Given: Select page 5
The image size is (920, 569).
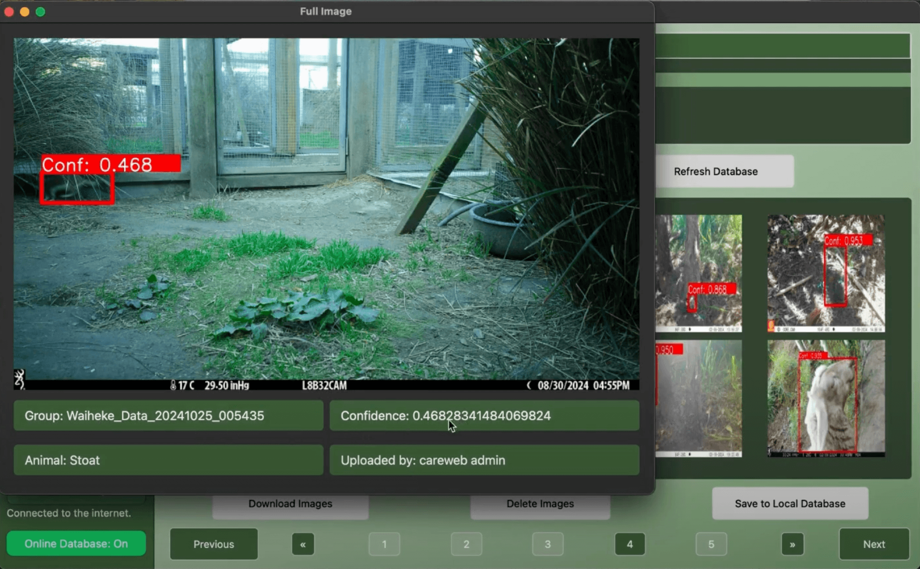Looking at the screenshot, I should (711, 544).
